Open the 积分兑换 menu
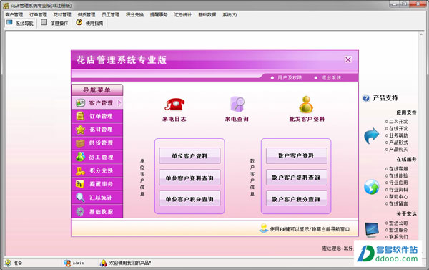The image size is (429, 270). (134, 15)
